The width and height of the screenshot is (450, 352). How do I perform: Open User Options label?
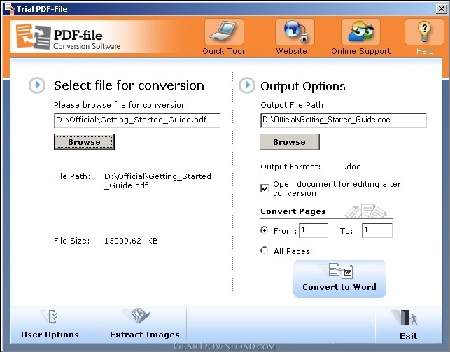[50, 335]
